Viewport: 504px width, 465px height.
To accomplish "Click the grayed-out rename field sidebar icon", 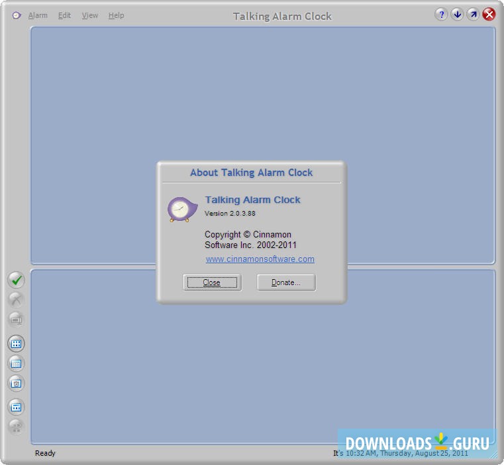I will [16, 320].
